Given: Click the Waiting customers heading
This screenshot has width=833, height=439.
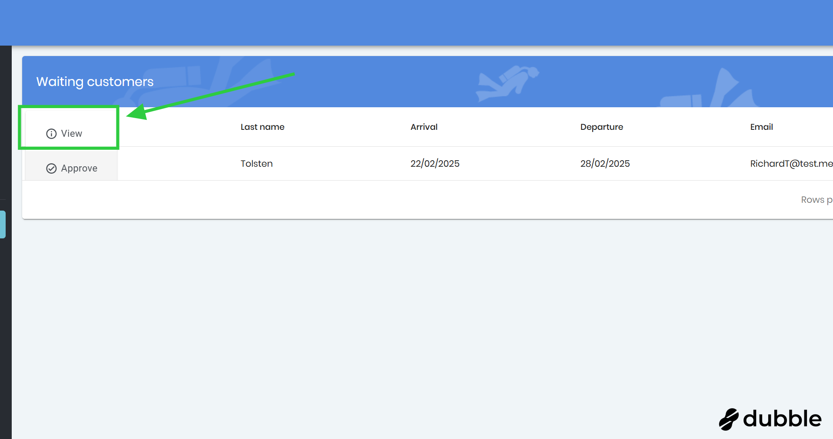Looking at the screenshot, I should (x=95, y=82).
